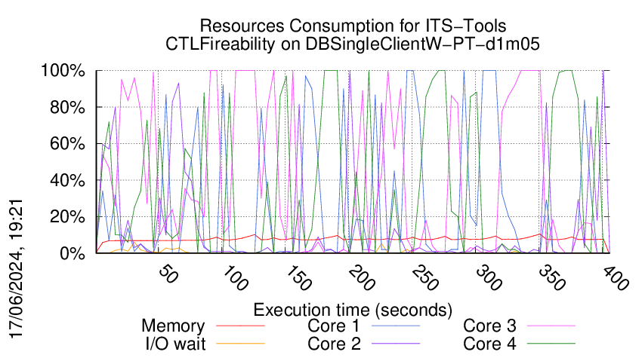The width and height of the screenshot is (642, 358).
Task: Click the purple Core 2 legend line sample
Action: [396, 344]
